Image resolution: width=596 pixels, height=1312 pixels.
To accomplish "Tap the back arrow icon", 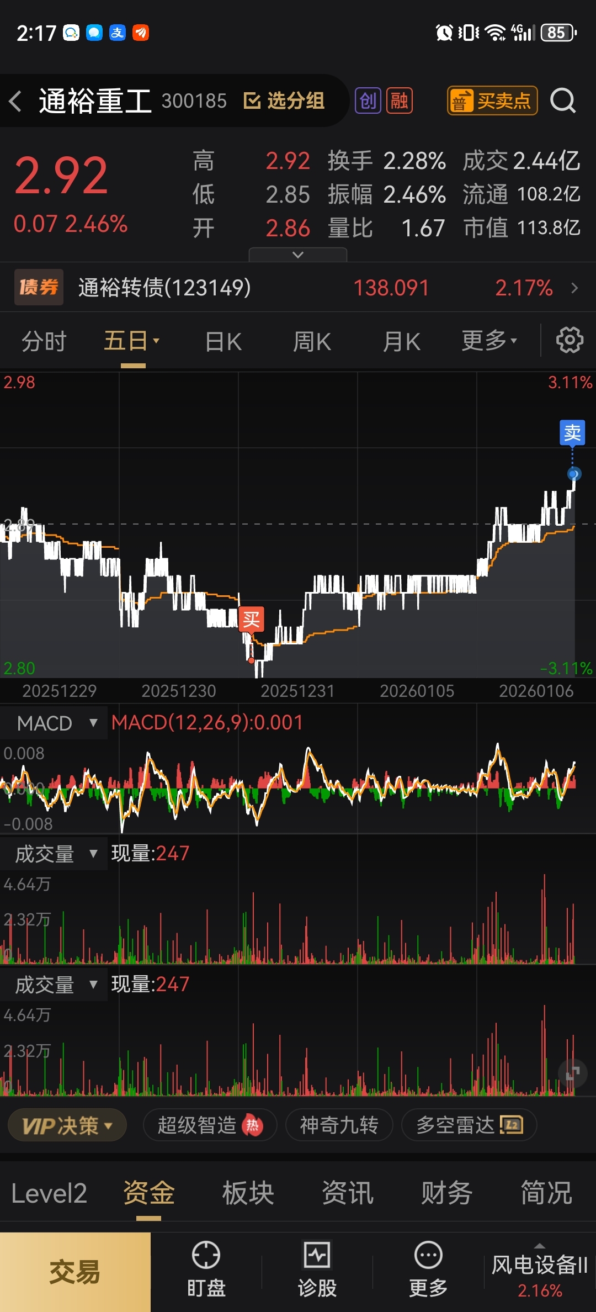I will 15,101.
